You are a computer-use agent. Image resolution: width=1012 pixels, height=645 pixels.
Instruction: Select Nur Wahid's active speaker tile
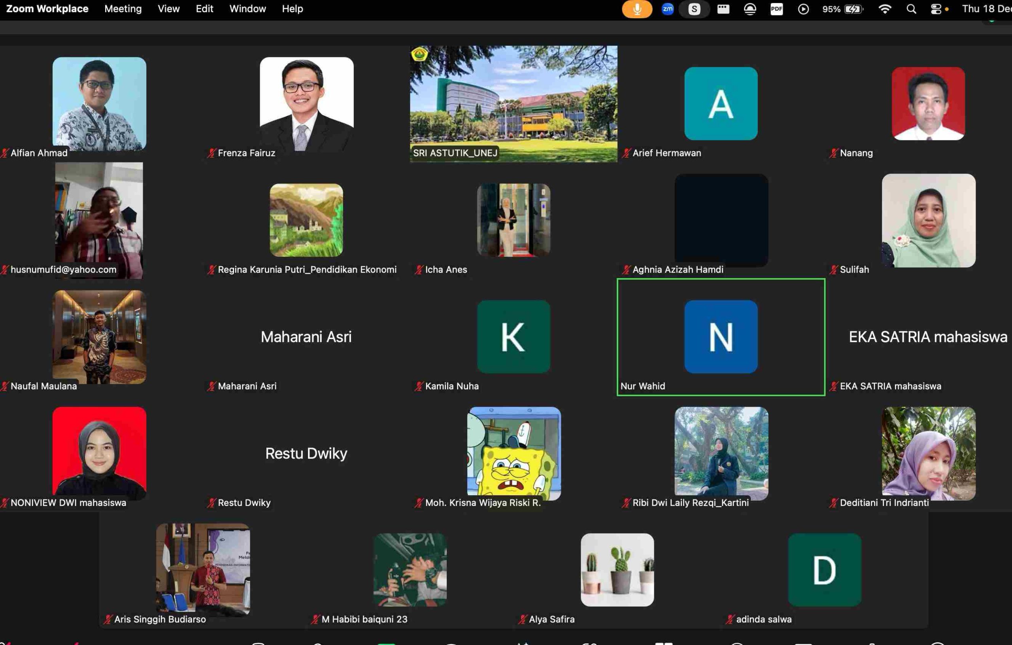tap(721, 337)
